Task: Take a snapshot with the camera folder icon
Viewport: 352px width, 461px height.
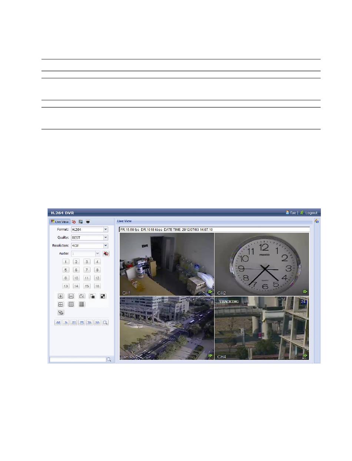Action: click(x=82, y=296)
